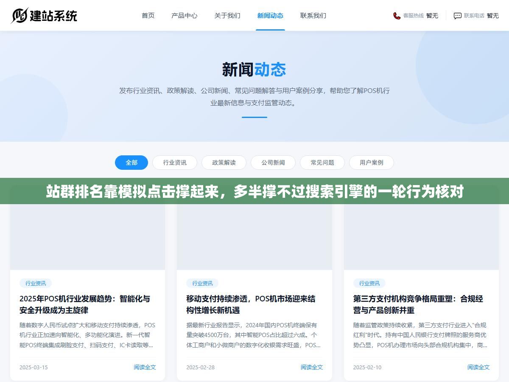The height and width of the screenshot is (382, 509).
Task: Switch to 政策解读 category
Action: (x=224, y=163)
